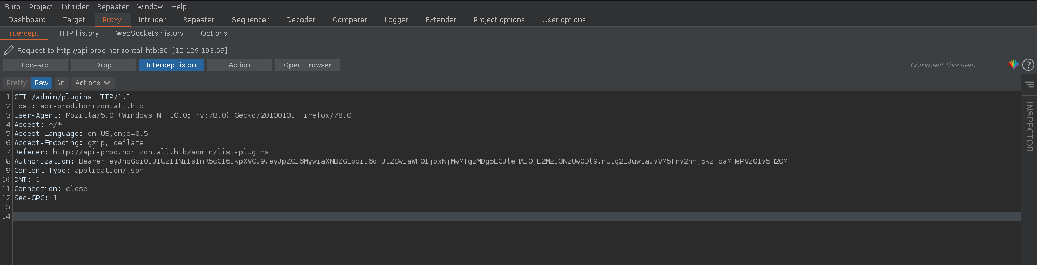Open the Burp menu
This screenshot has height=265, width=1037.
click(x=12, y=6)
